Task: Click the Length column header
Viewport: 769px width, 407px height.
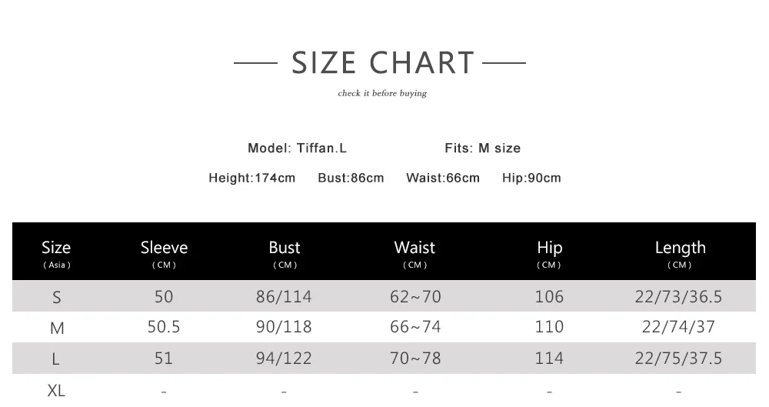Action: pos(680,252)
